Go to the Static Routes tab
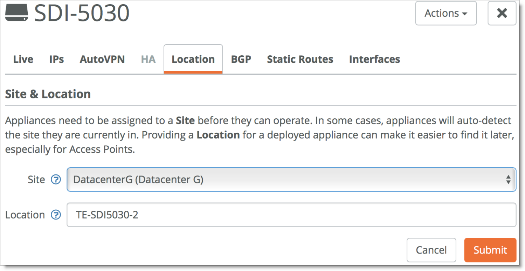This screenshot has width=525, height=271. (x=300, y=59)
